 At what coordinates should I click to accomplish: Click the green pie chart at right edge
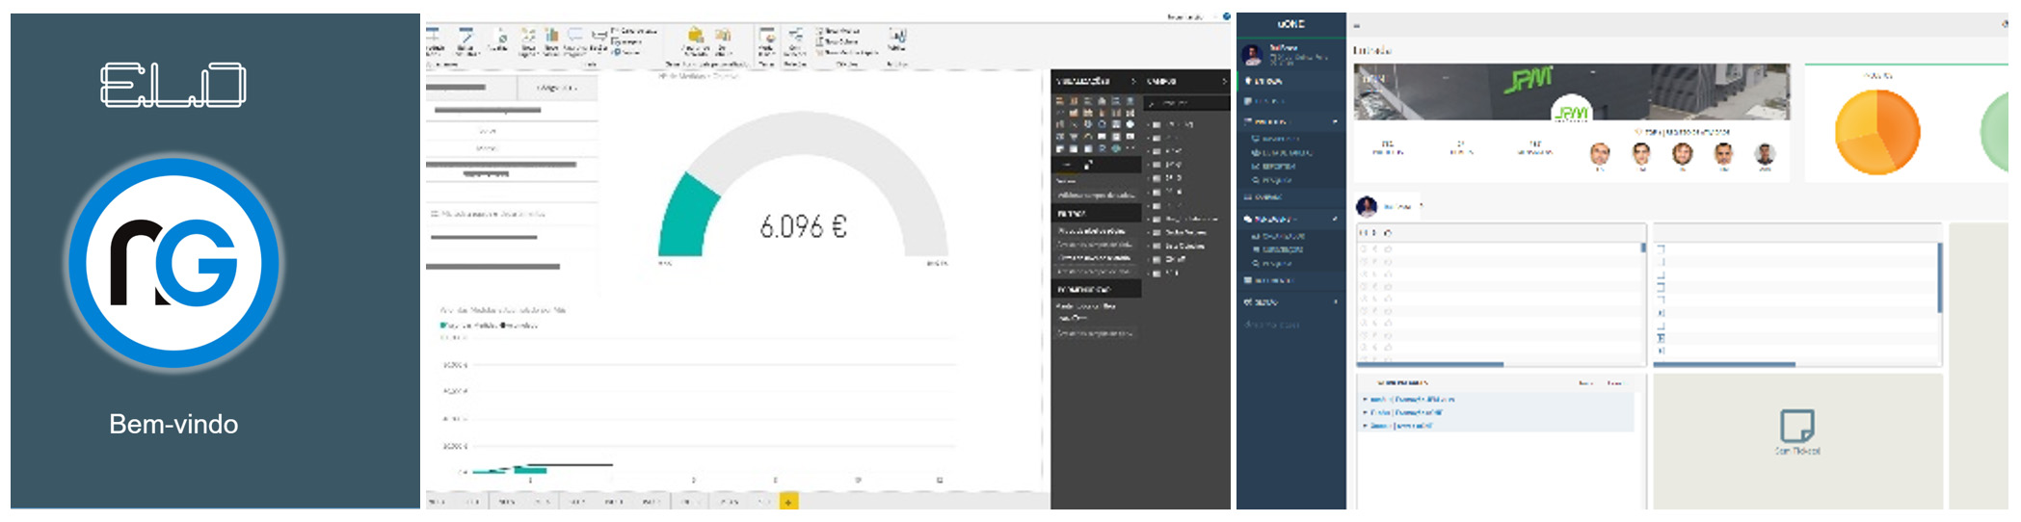click(1995, 132)
